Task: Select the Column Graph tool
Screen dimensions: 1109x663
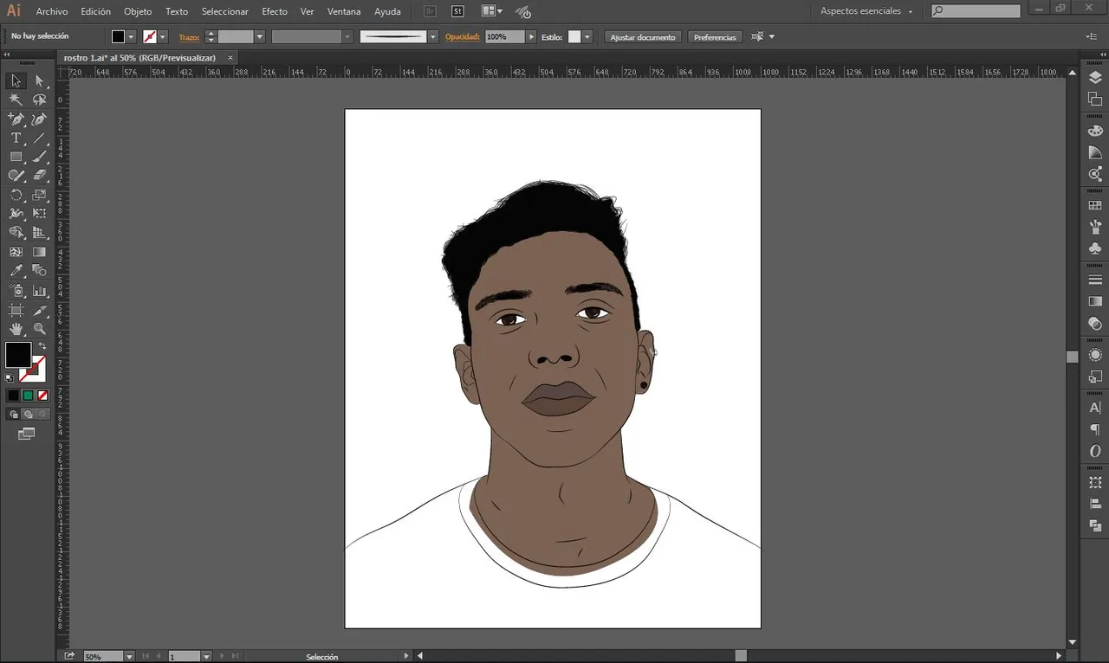Action: point(39,291)
